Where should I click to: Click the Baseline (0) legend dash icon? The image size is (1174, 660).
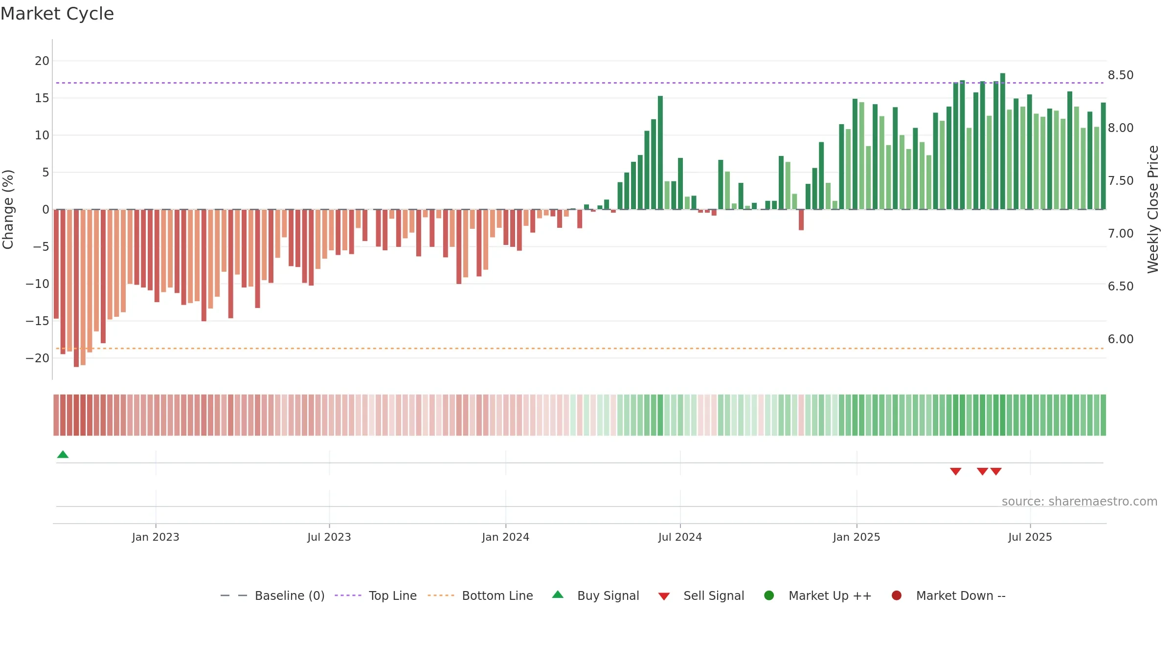tap(234, 595)
